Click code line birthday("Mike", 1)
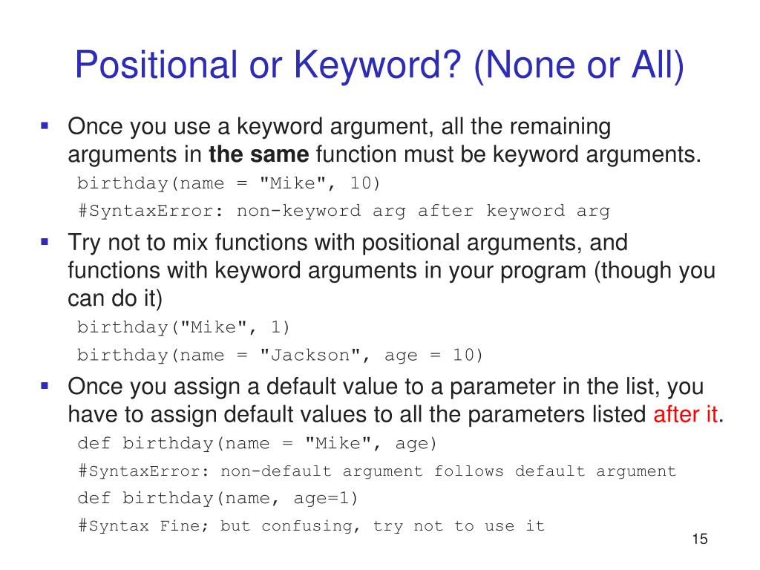This screenshot has width=760, height=570. [x=184, y=327]
